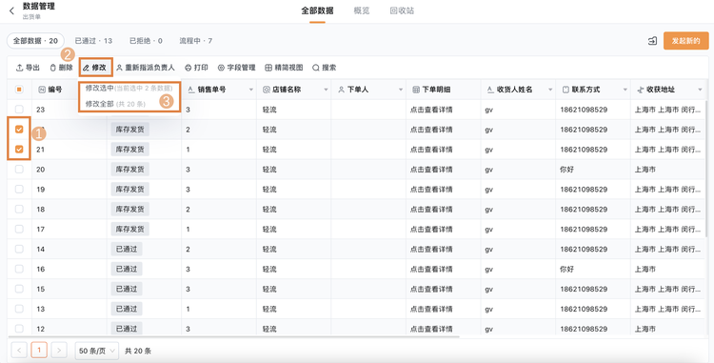Click the 数据管理 page title

(x=39, y=7)
